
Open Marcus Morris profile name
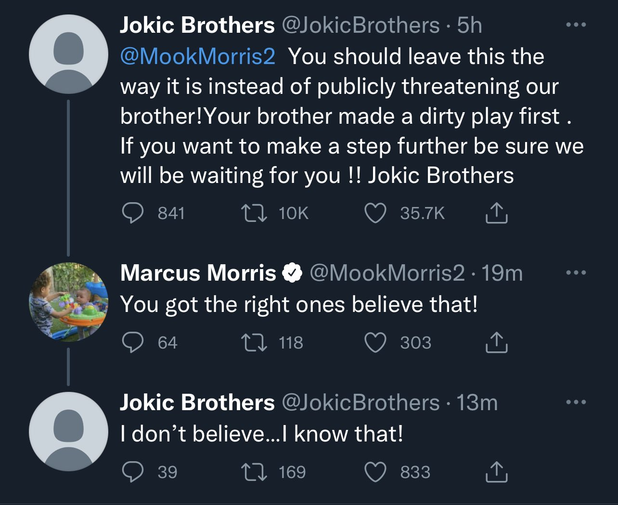[x=198, y=273]
